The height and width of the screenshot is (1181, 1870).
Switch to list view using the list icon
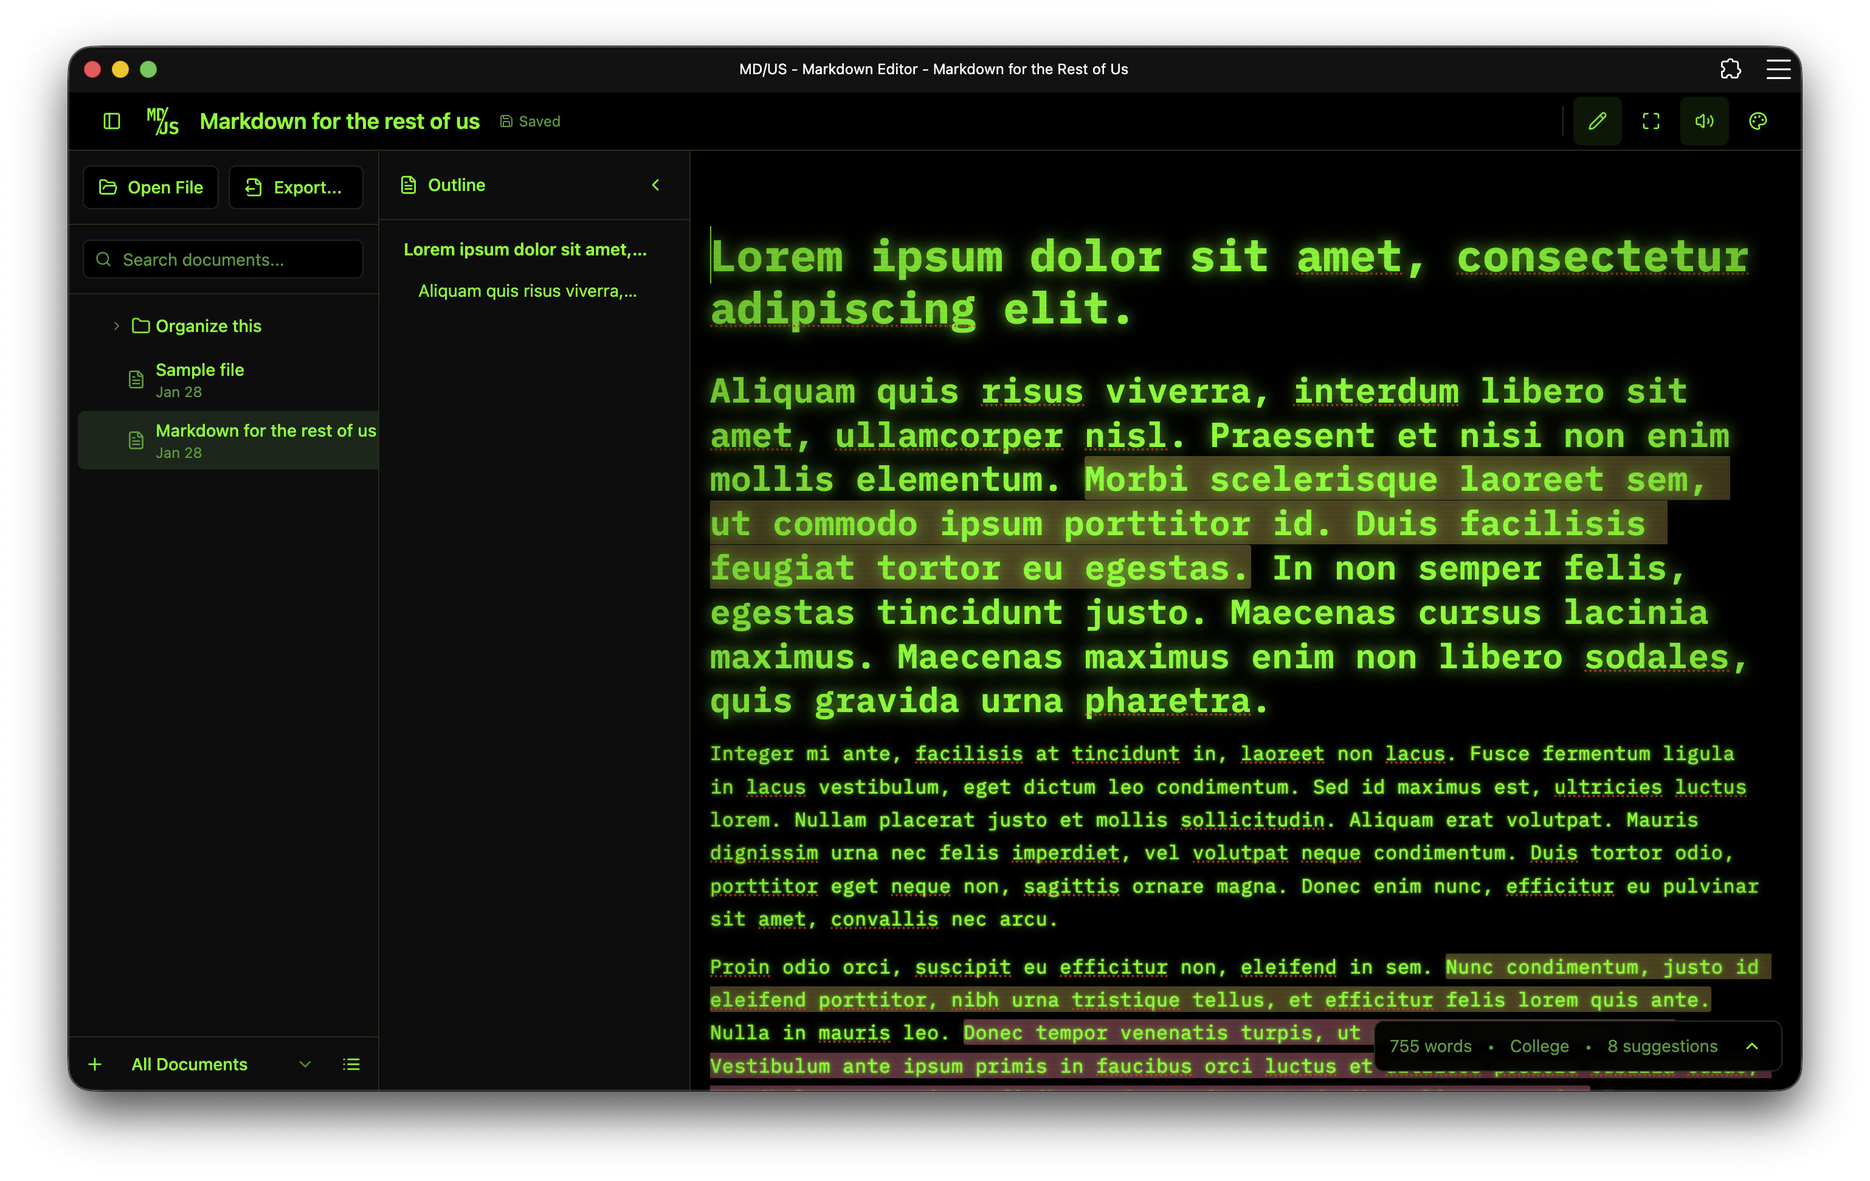[x=351, y=1064]
